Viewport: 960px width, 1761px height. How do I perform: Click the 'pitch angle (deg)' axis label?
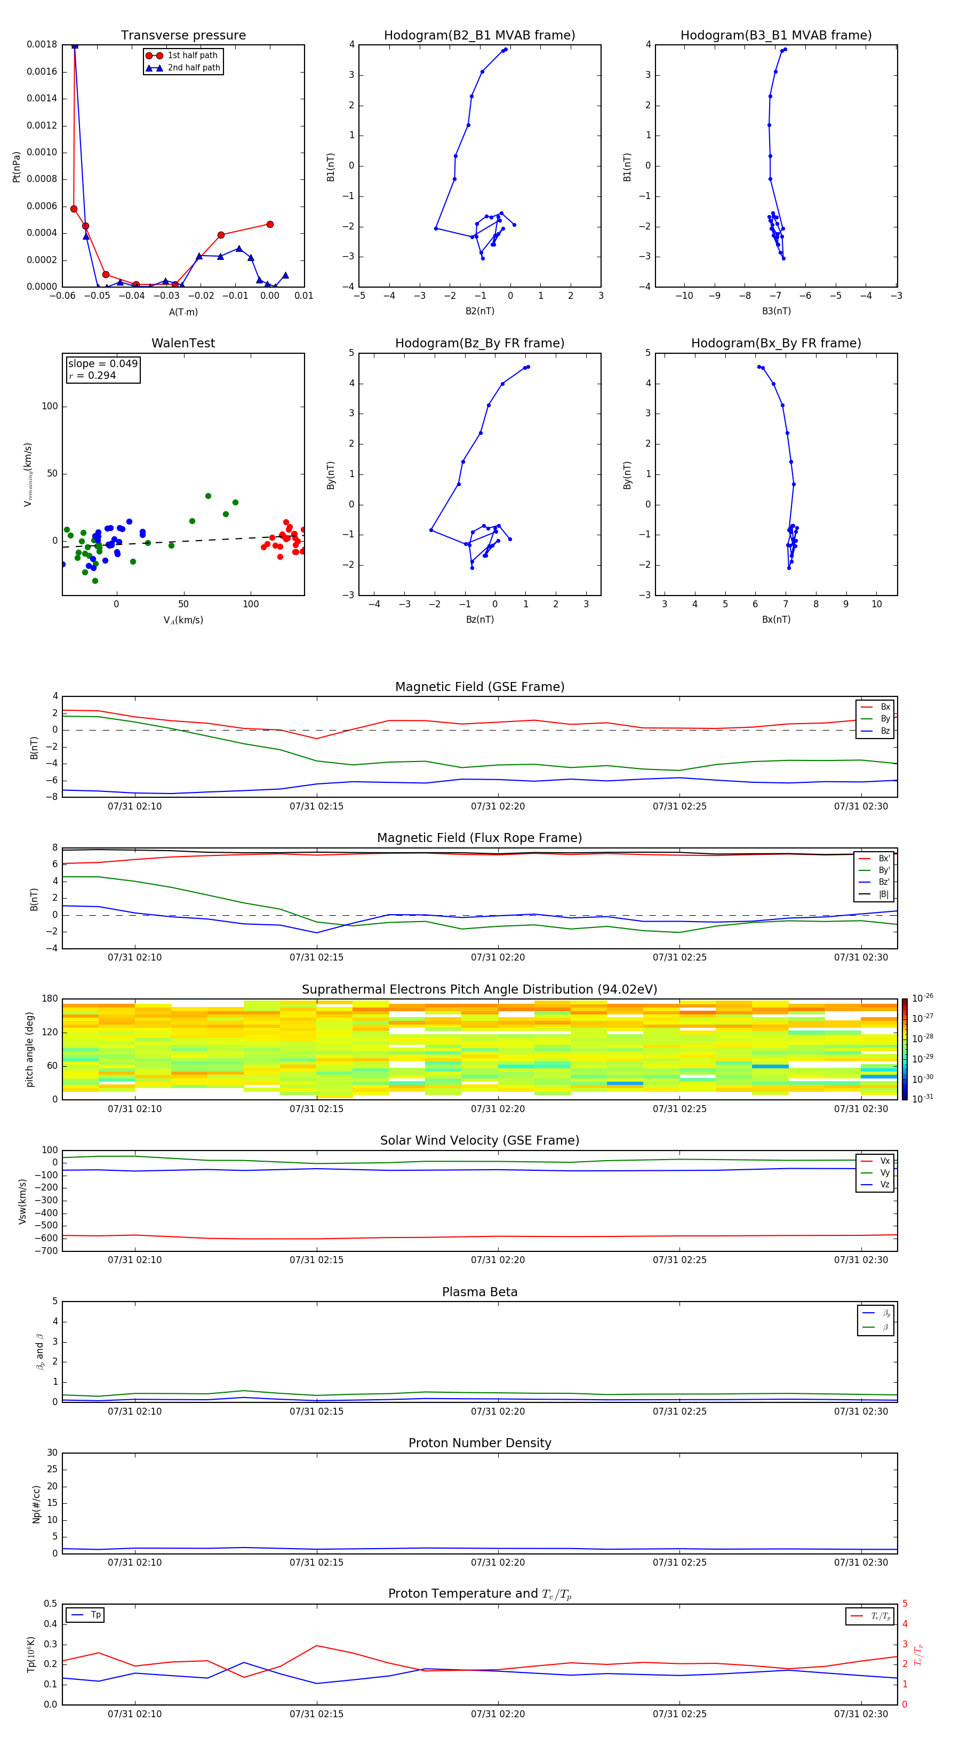(x=29, y=1049)
